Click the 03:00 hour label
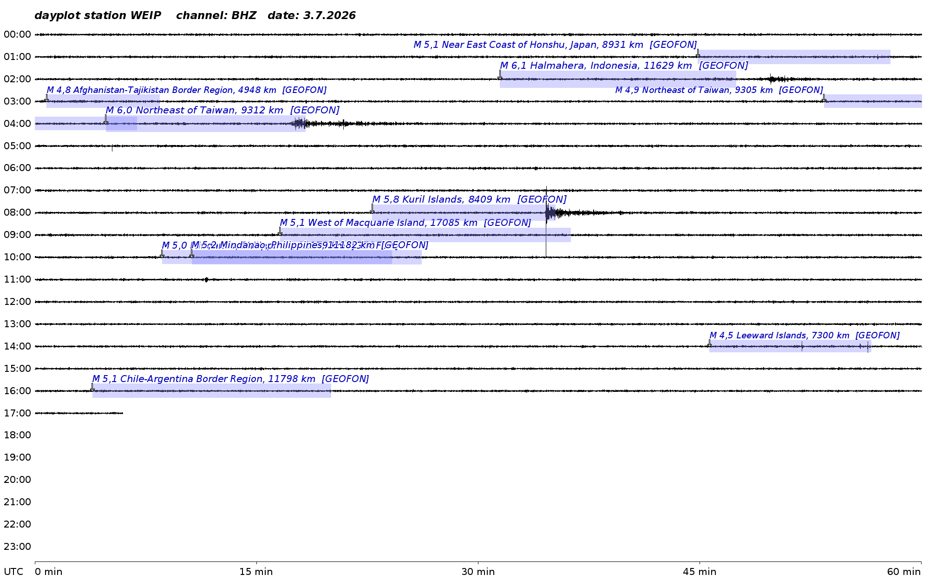The image size is (929, 581). click(x=17, y=101)
